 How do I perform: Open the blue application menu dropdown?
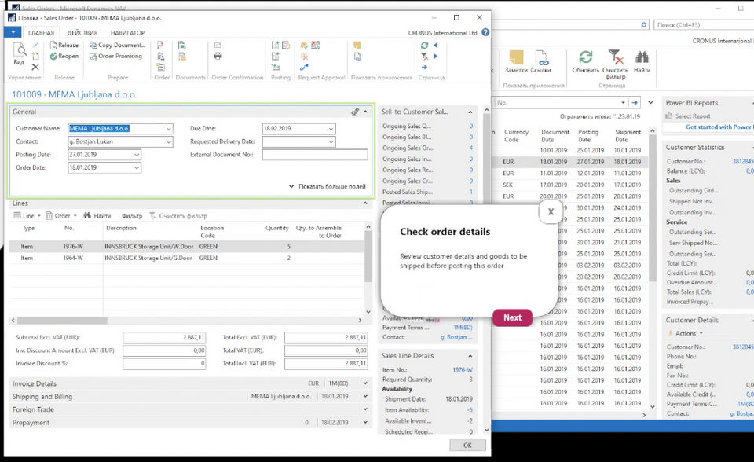pyautogui.click(x=13, y=32)
